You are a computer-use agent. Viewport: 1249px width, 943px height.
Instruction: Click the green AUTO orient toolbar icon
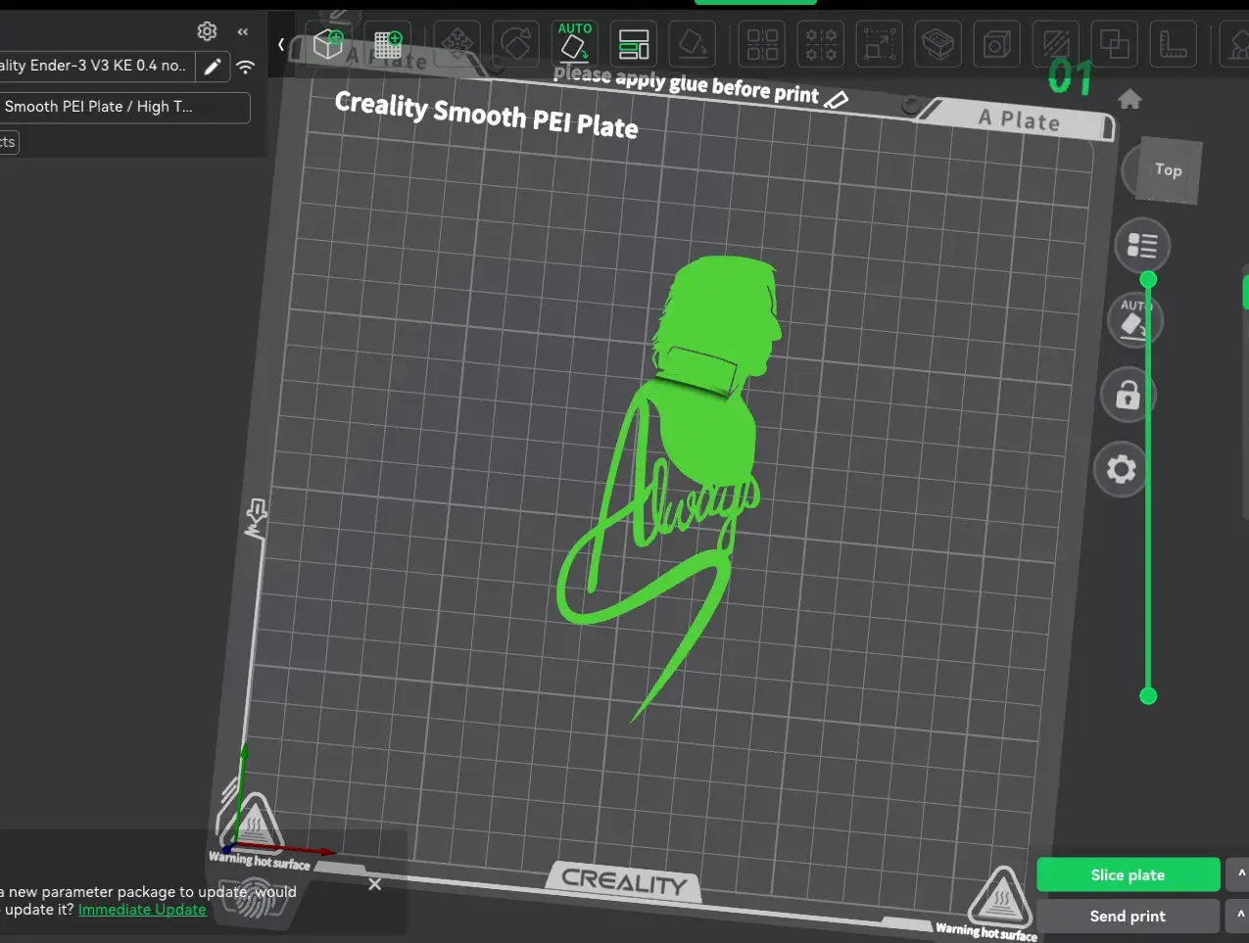pyautogui.click(x=575, y=43)
